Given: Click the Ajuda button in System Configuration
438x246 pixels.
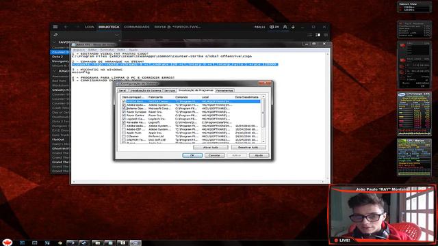Looking at the screenshot, I should [259, 155].
